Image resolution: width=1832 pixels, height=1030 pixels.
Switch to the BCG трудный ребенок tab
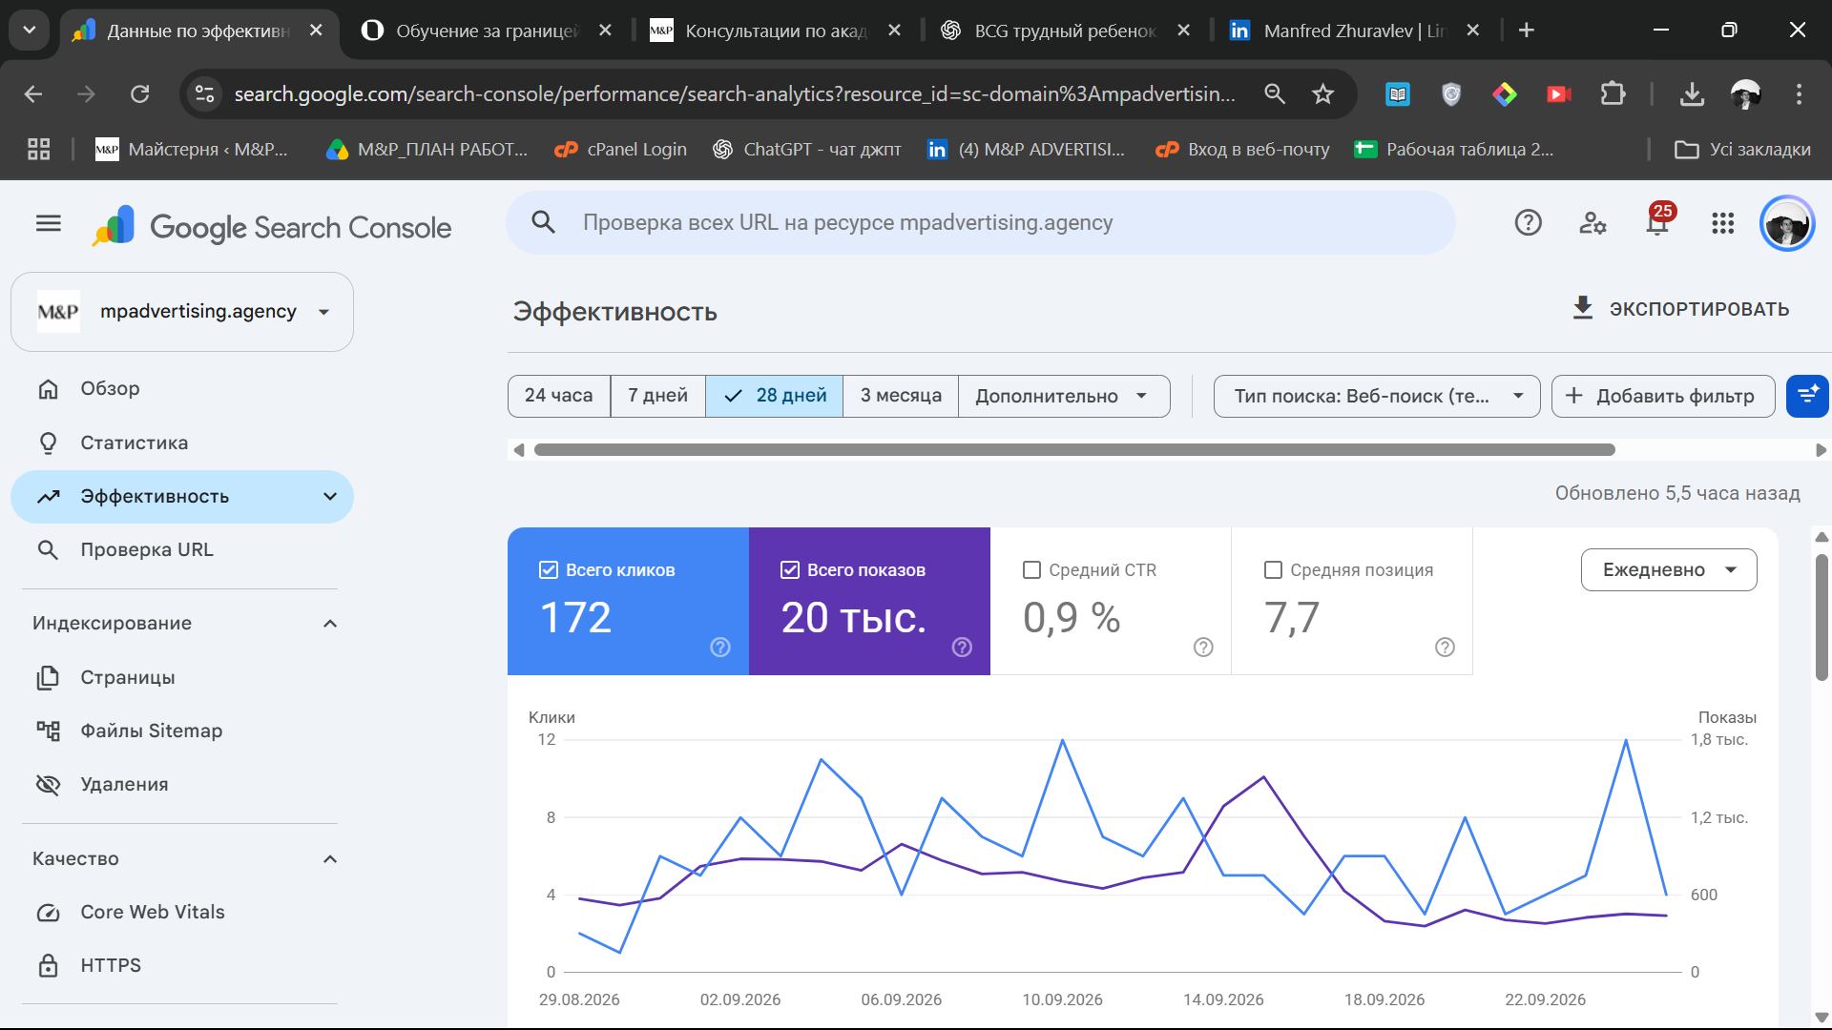[x=1065, y=31]
